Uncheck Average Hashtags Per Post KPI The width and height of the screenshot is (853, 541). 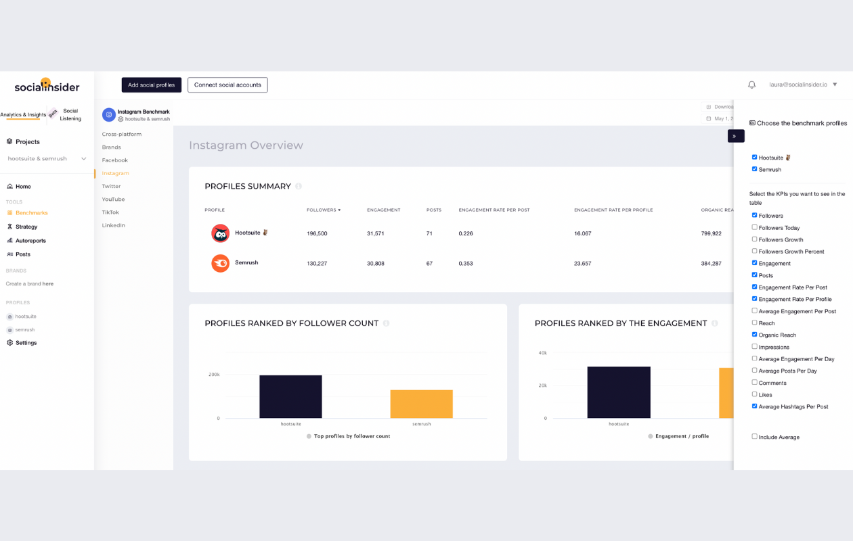pyautogui.click(x=755, y=406)
